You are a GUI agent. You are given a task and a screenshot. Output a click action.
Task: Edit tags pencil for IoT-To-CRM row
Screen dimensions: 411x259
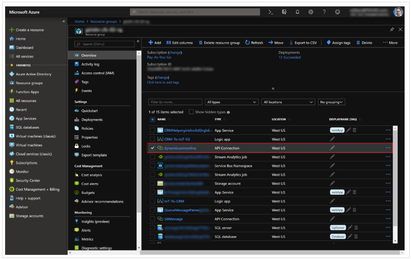pos(332,201)
